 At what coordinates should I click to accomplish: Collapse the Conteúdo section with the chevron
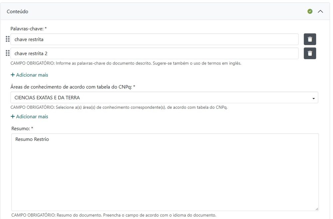tap(320, 11)
